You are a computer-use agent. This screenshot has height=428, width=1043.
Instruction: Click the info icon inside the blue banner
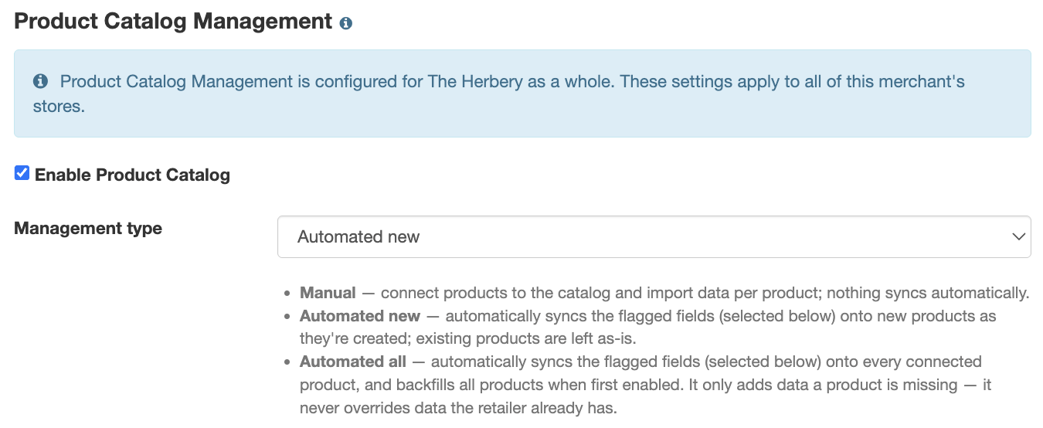click(39, 81)
